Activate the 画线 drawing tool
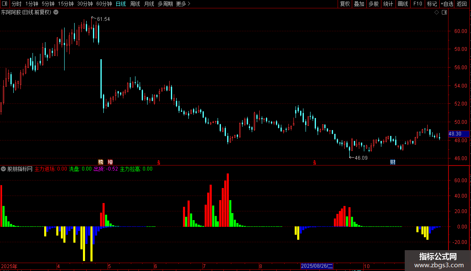 [x=403, y=4]
